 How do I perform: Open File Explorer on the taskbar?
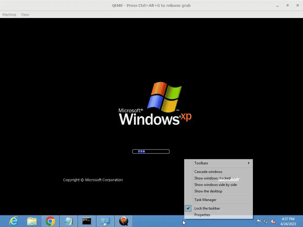pyautogui.click(x=32, y=221)
